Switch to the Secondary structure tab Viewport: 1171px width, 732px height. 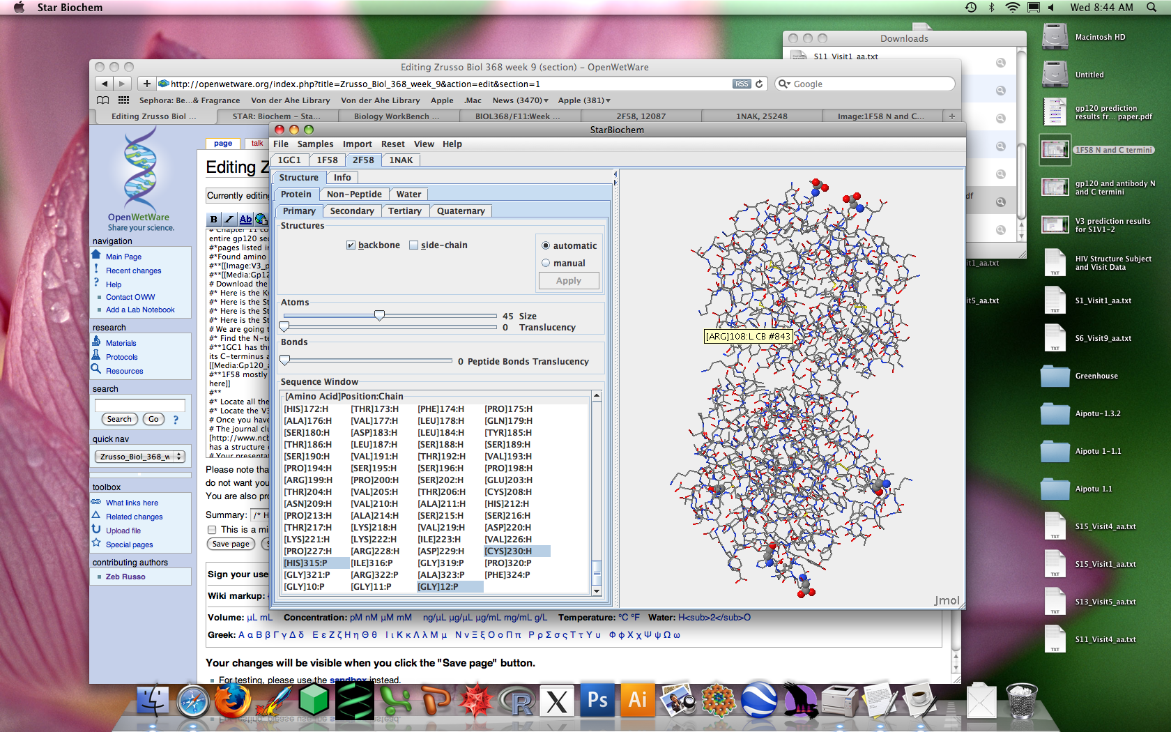click(x=351, y=211)
